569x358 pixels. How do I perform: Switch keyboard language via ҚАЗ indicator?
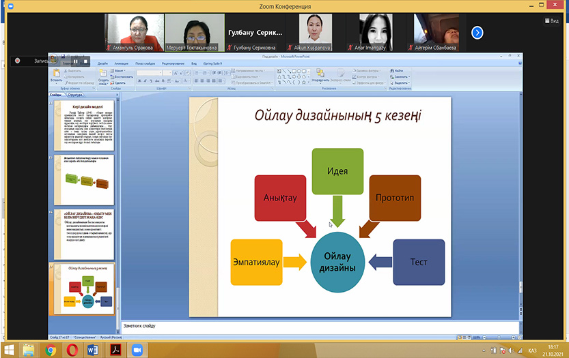tap(532, 350)
